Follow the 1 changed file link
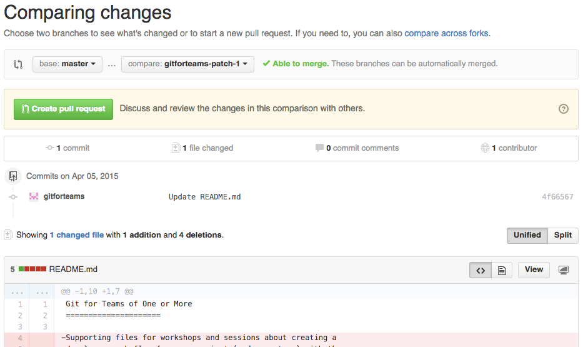The image size is (583, 347). (77, 234)
